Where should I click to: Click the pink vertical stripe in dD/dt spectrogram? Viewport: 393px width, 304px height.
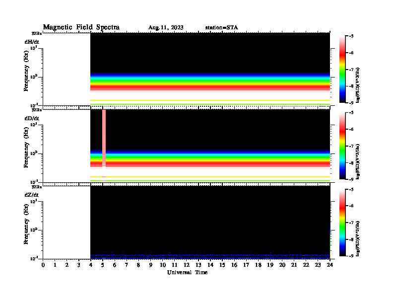(x=104, y=138)
